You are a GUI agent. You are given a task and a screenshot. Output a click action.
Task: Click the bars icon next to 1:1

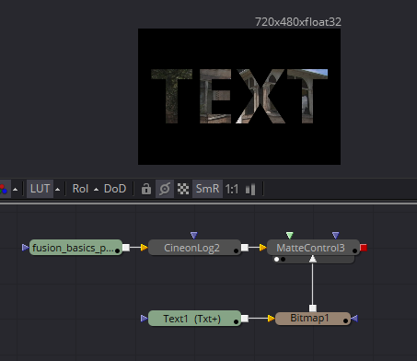point(250,189)
